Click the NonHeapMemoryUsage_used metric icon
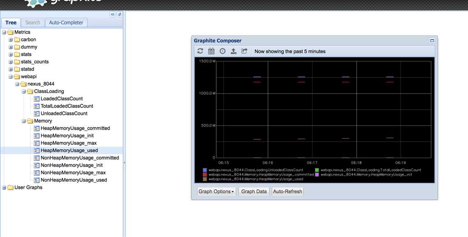Viewport: 468px width, 237px height. click(x=37, y=180)
